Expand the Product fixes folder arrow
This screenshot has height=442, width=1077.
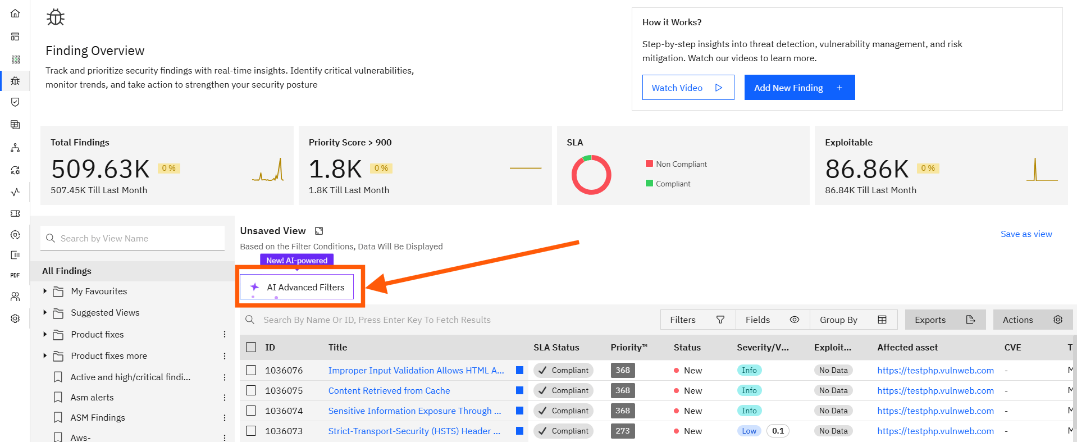point(45,334)
